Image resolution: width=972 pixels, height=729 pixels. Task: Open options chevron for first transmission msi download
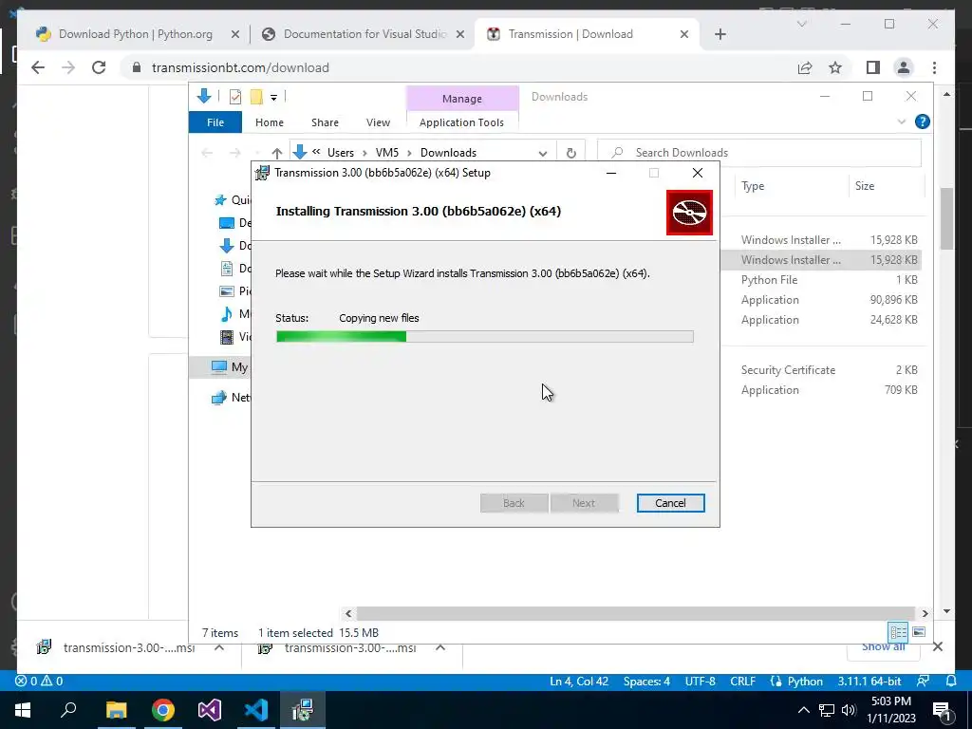(219, 647)
